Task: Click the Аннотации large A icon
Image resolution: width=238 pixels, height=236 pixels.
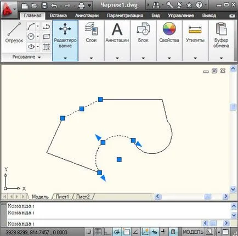Action: coord(117,29)
